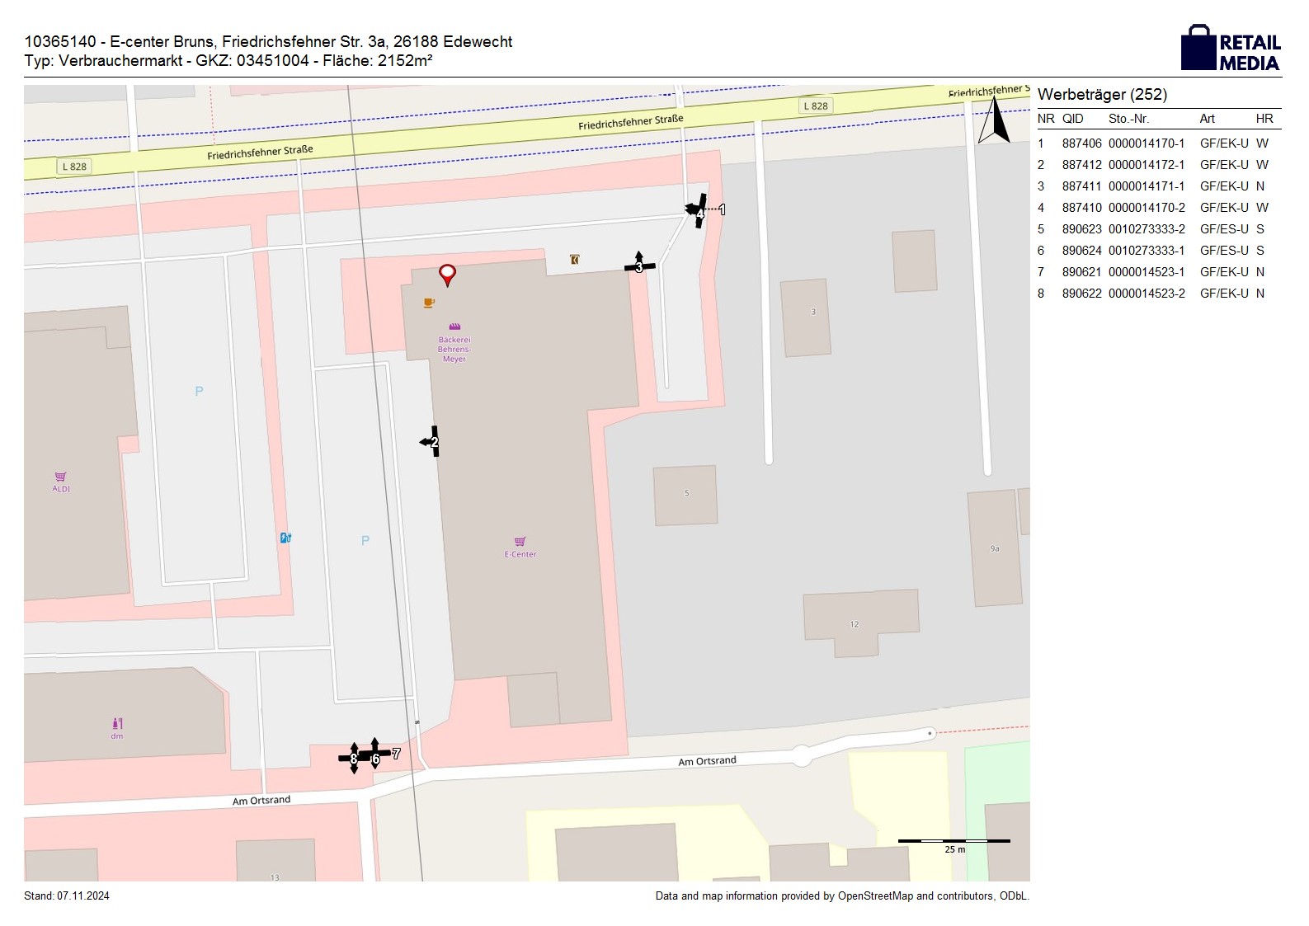Click the L 828 road shield on left
Screen dimensions: 1309x926
pyautogui.click(x=74, y=167)
